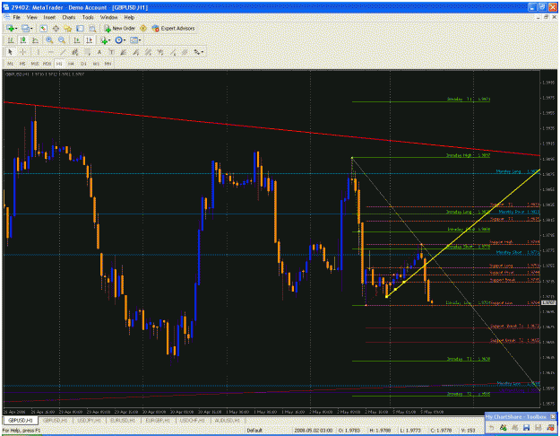The image size is (560, 436).
Task: Click the Zoom Out magnifier icon
Action: pos(62,40)
